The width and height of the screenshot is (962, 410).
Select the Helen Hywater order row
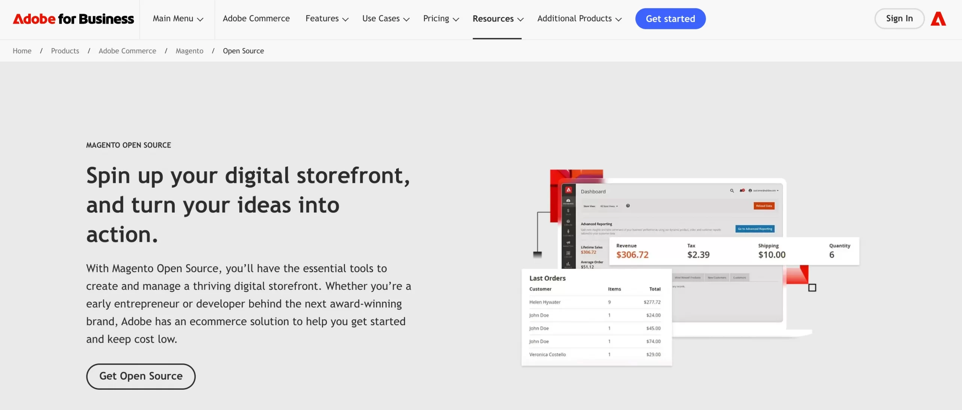595,302
